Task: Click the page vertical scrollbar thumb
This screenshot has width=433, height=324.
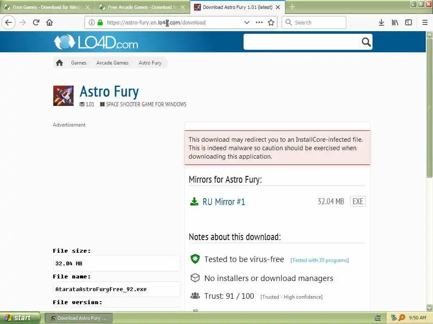Action: (x=429, y=108)
